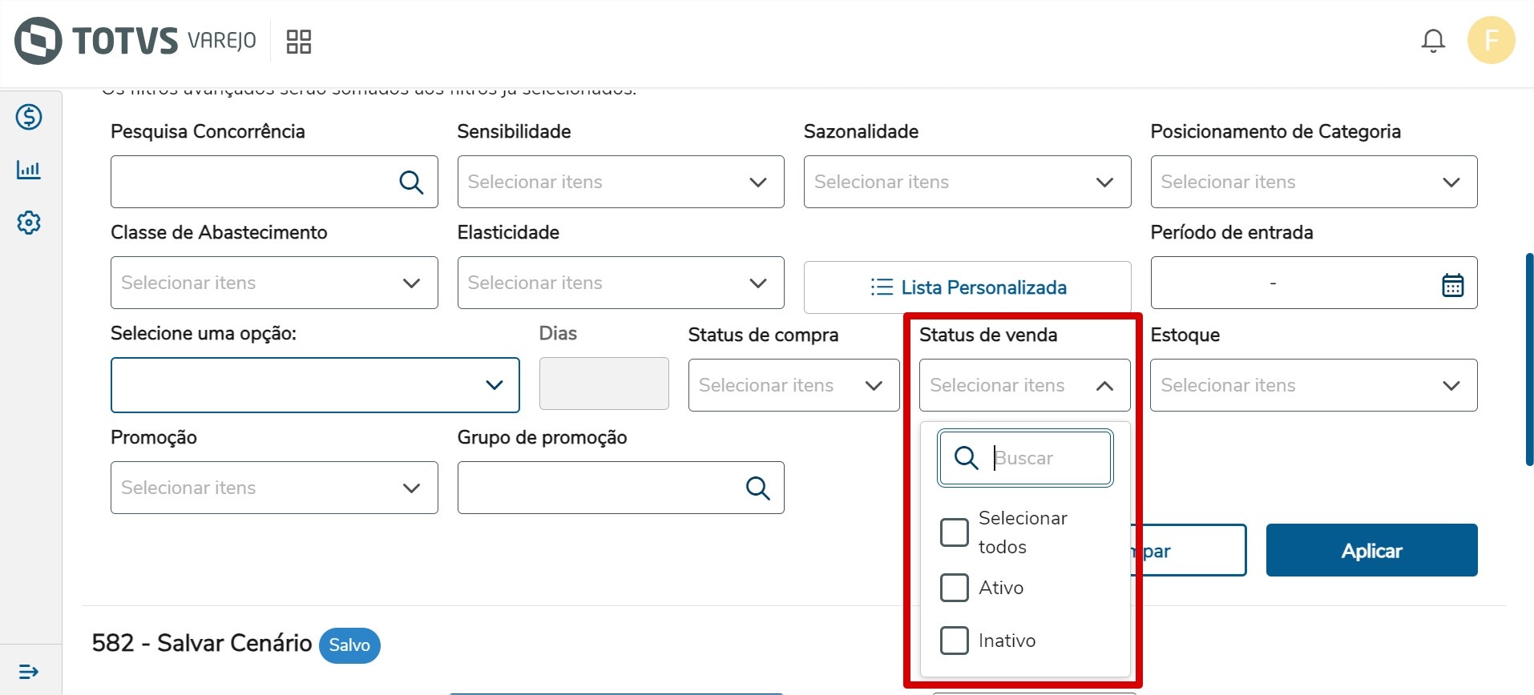Viewport: 1534px width, 695px height.
Task: Expand the sidebar menu arrow icon
Action: click(29, 671)
